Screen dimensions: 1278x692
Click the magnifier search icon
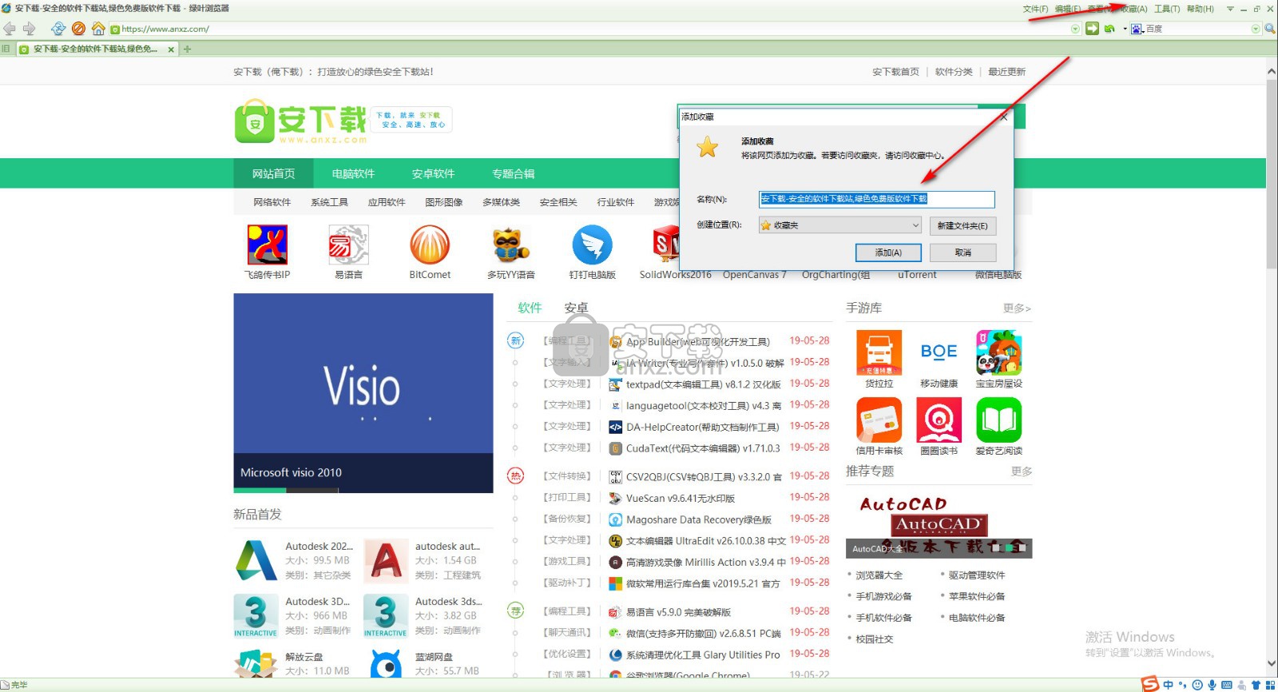coord(1270,29)
